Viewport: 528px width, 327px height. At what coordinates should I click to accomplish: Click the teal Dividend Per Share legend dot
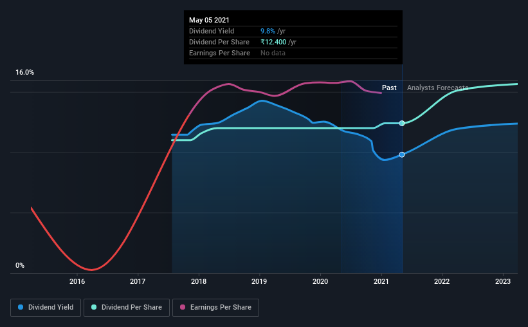[94, 307]
